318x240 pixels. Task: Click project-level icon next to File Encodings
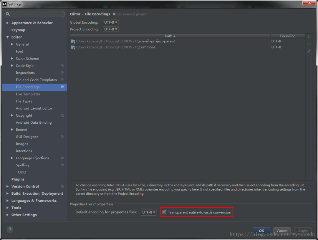(x=62, y=87)
